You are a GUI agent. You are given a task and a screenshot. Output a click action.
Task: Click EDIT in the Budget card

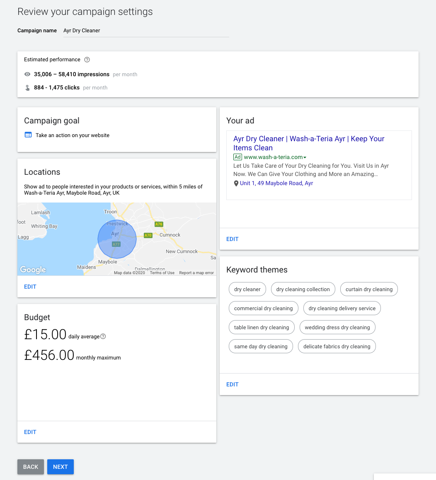coord(30,432)
